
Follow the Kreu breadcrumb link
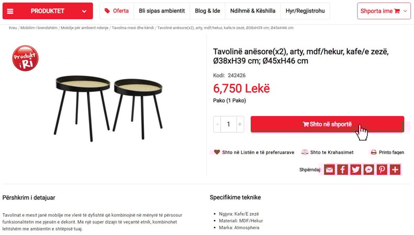click(13, 28)
